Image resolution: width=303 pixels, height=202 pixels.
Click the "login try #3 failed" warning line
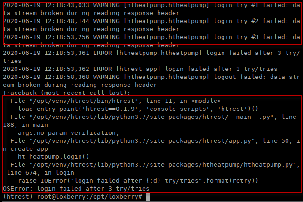[151, 37]
